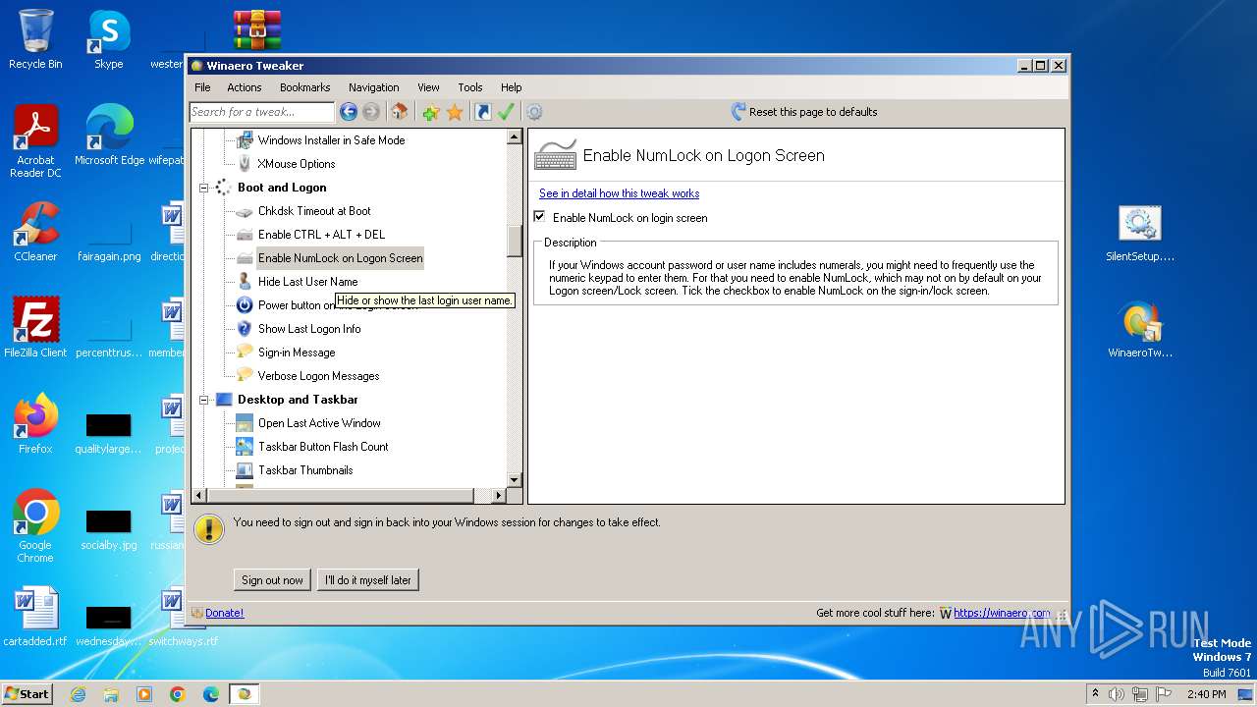Click the Power button tree icon
The height and width of the screenshot is (707, 1257).
tap(245, 305)
